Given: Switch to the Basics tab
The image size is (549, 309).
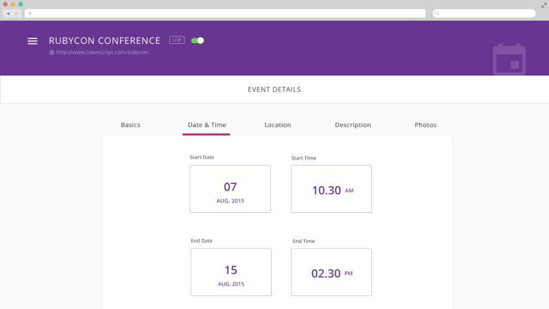Looking at the screenshot, I should click(130, 125).
